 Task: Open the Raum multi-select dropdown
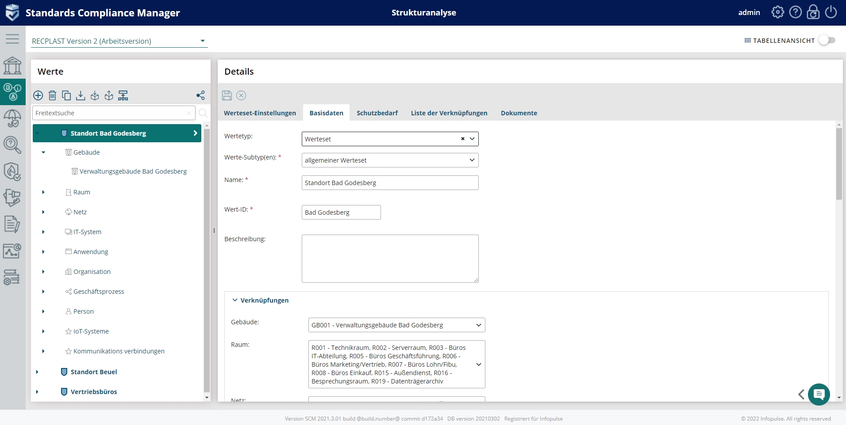click(x=396, y=364)
